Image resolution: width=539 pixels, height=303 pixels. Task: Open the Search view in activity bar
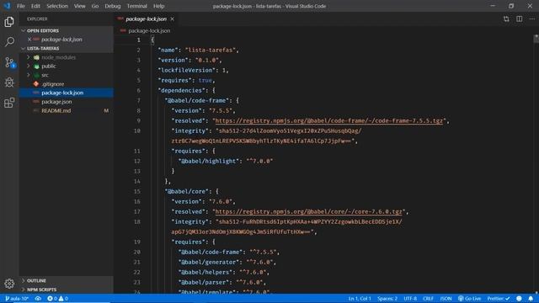point(9,42)
